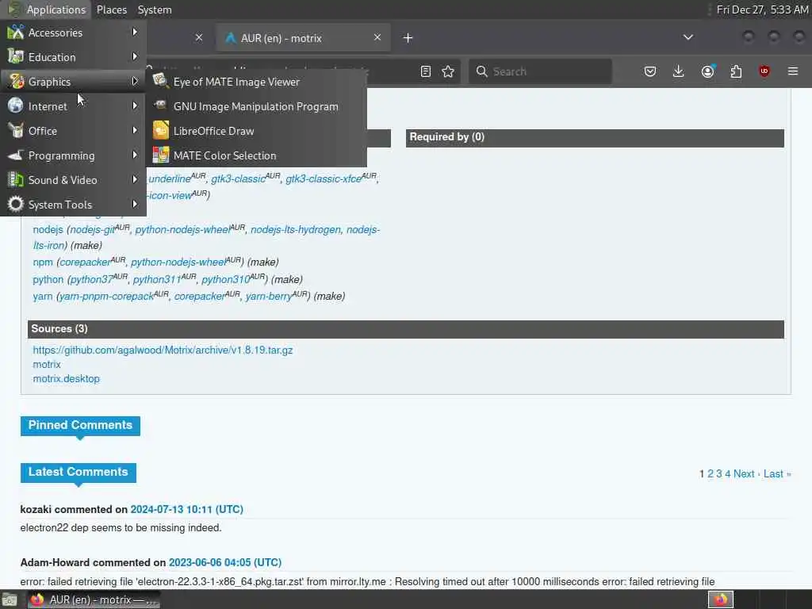The image size is (812, 609).
Task: Expand the Graphics submenu arrow
Action: (x=135, y=82)
